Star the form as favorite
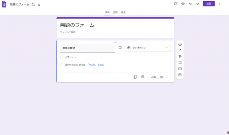 point(39,5)
